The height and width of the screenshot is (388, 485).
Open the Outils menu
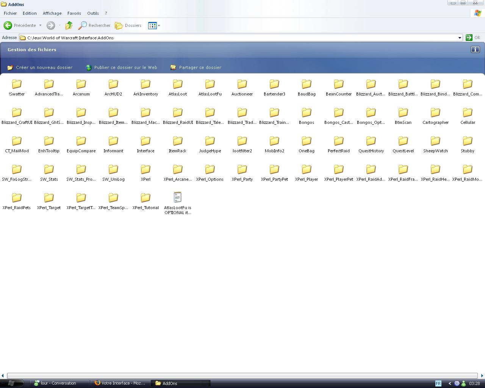click(93, 13)
